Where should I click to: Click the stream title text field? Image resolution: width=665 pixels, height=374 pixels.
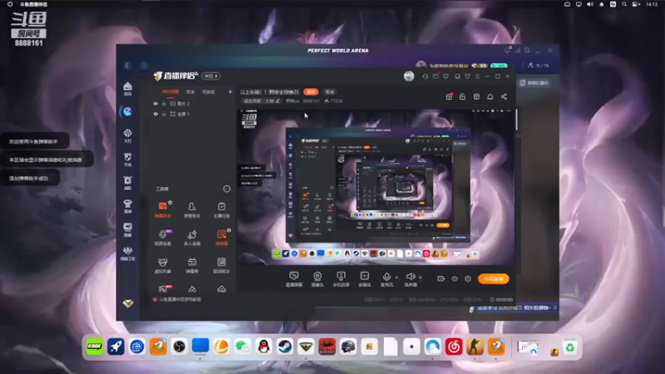[x=269, y=91]
